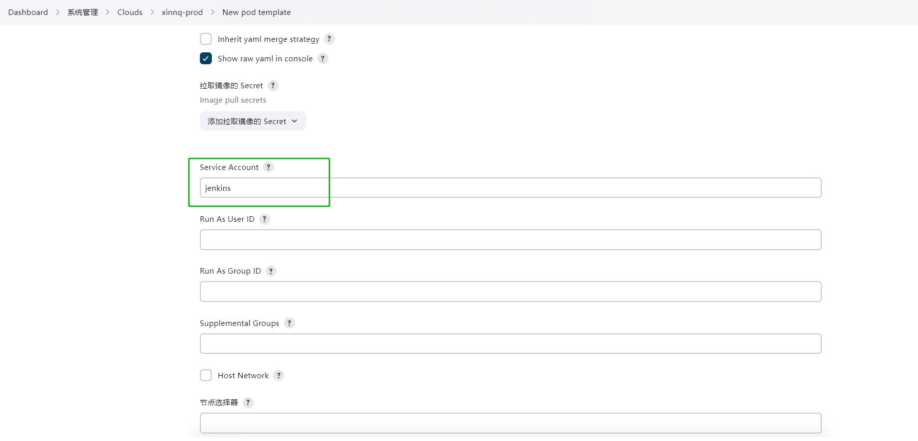The image size is (918, 441).
Task: Focus the Service Account input field
Action: (510, 188)
